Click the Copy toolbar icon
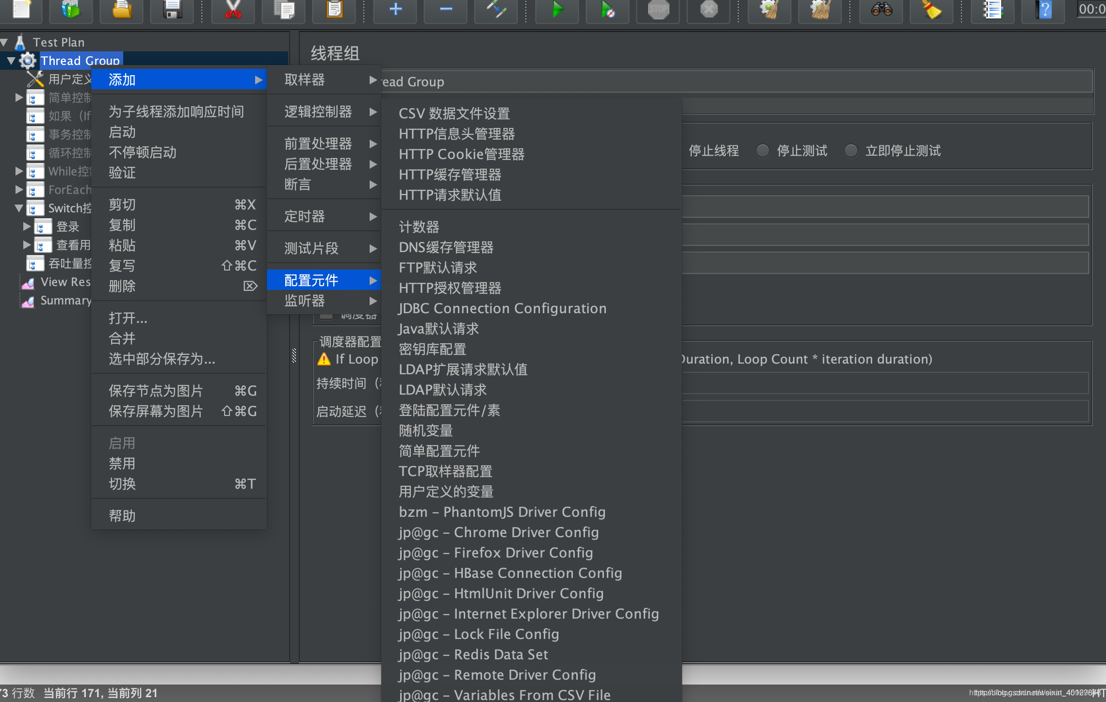This screenshot has width=1106, height=702. [x=284, y=9]
